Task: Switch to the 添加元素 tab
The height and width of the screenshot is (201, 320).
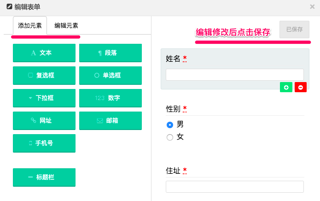Action: 30,26
